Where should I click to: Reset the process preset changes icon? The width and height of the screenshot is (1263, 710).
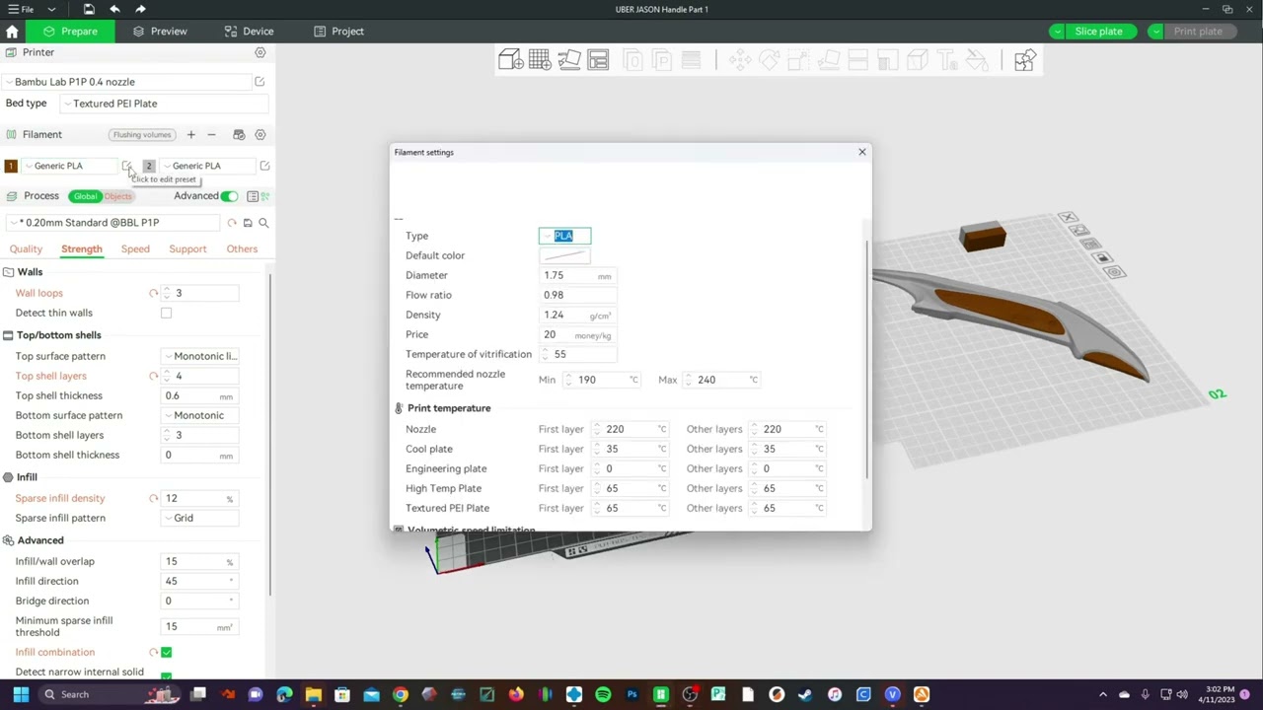click(232, 223)
